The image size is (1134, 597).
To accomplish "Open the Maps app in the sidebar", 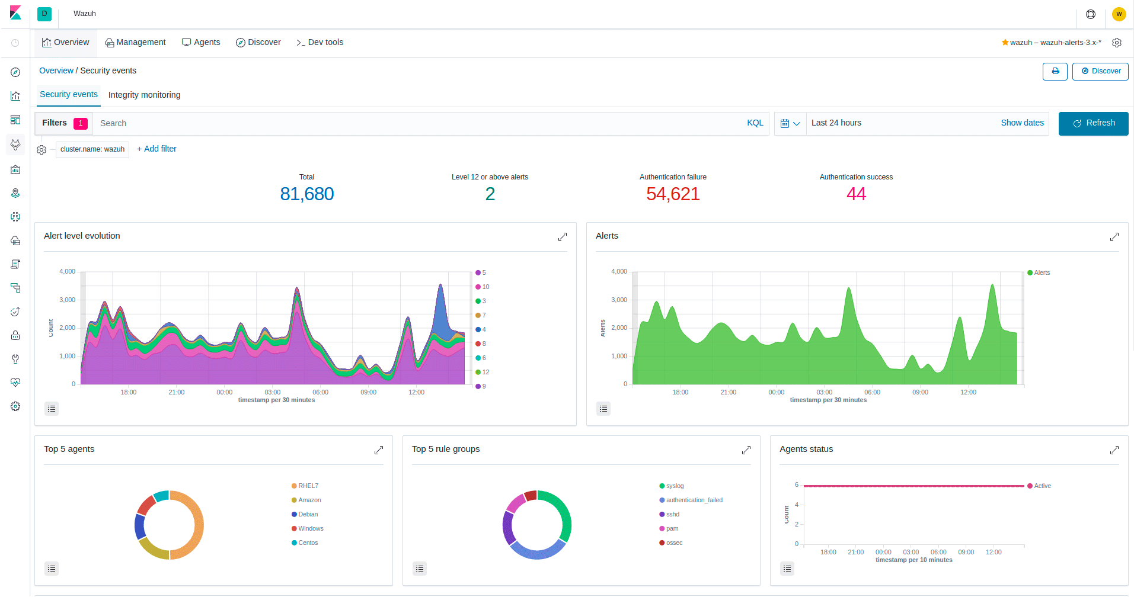I will pos(15,193).
